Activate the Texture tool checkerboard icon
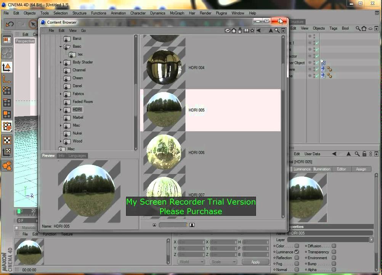This screenshot has height=275, width=382. point(7,140)
